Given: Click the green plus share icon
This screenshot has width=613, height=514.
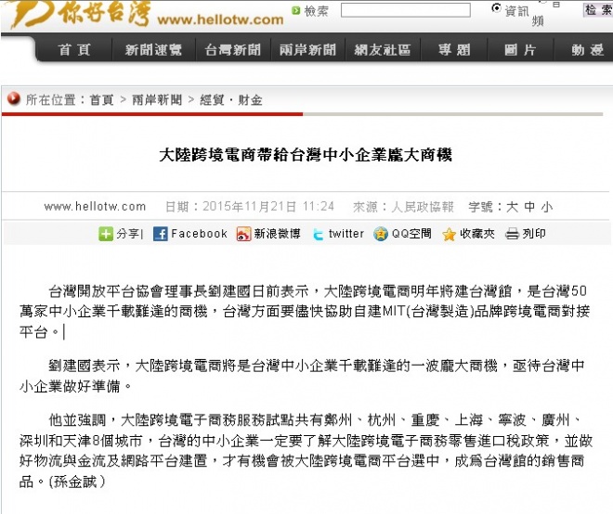Looking at the screenshot, I should click(x=106, y=234).
